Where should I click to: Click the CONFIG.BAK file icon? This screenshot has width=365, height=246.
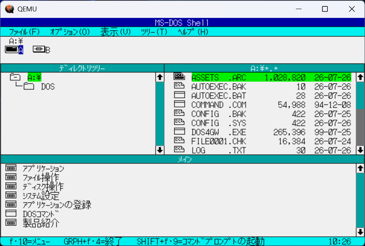click(x=179, y=113)
